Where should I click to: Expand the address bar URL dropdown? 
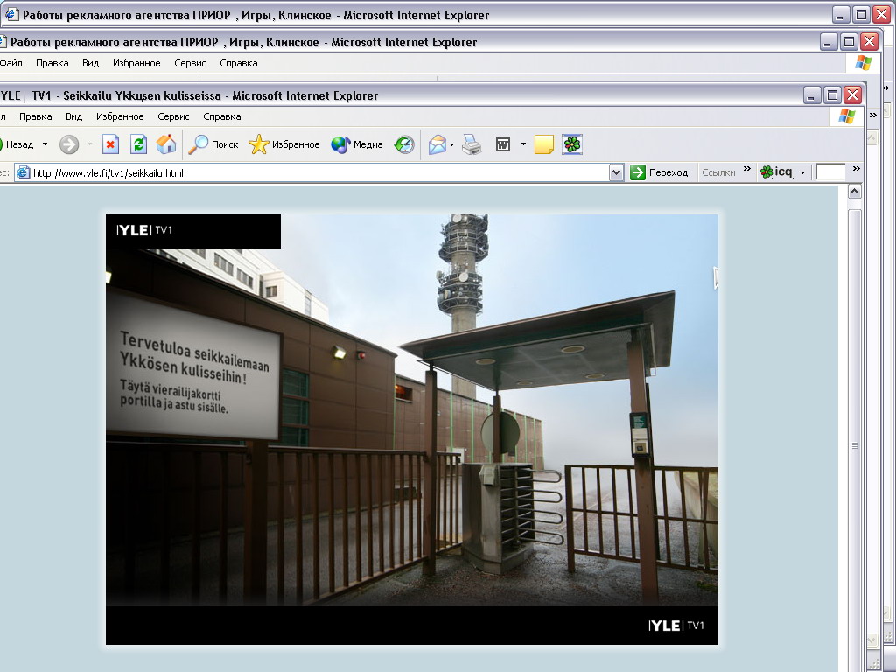coord(616,172)
